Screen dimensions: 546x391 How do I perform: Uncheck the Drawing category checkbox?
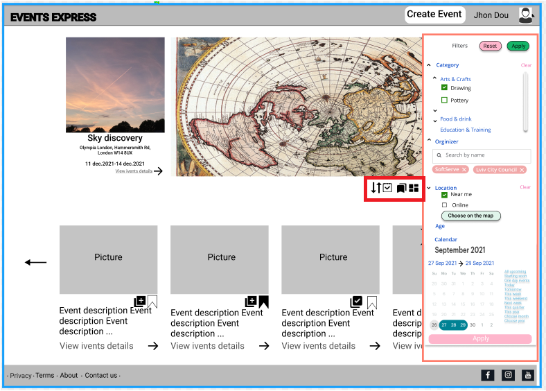(x=444, y=87)
